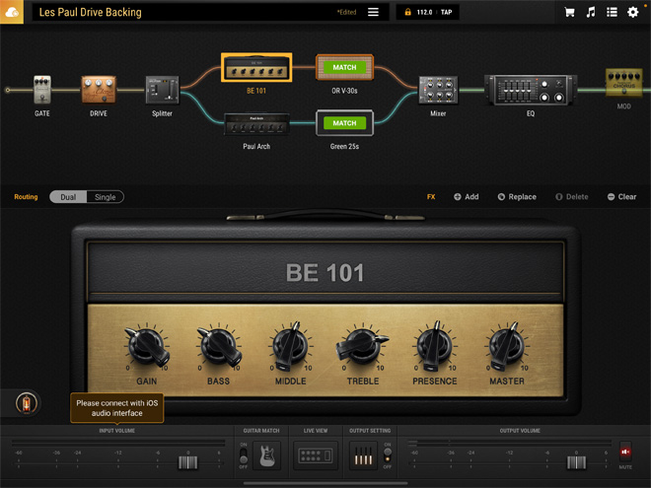Click the input volume slider handle
Image resolution: width=651 pixels, height=488 pixels.
point(187,462)
